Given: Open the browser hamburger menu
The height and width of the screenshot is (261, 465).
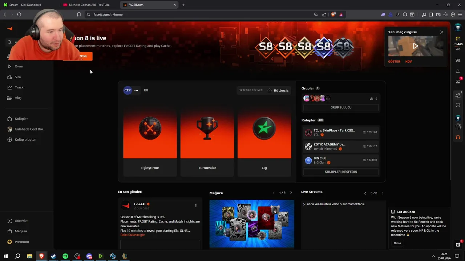Looking at the screenshot, I should pyautogui.click(x=460, y=14).
